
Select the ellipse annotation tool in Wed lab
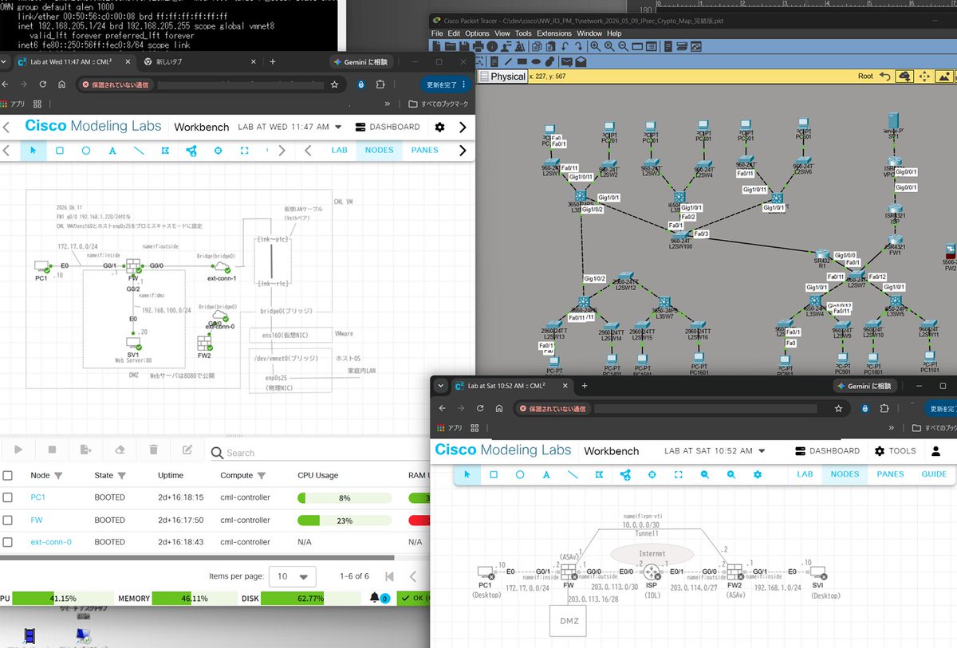(x=86, y=150)
